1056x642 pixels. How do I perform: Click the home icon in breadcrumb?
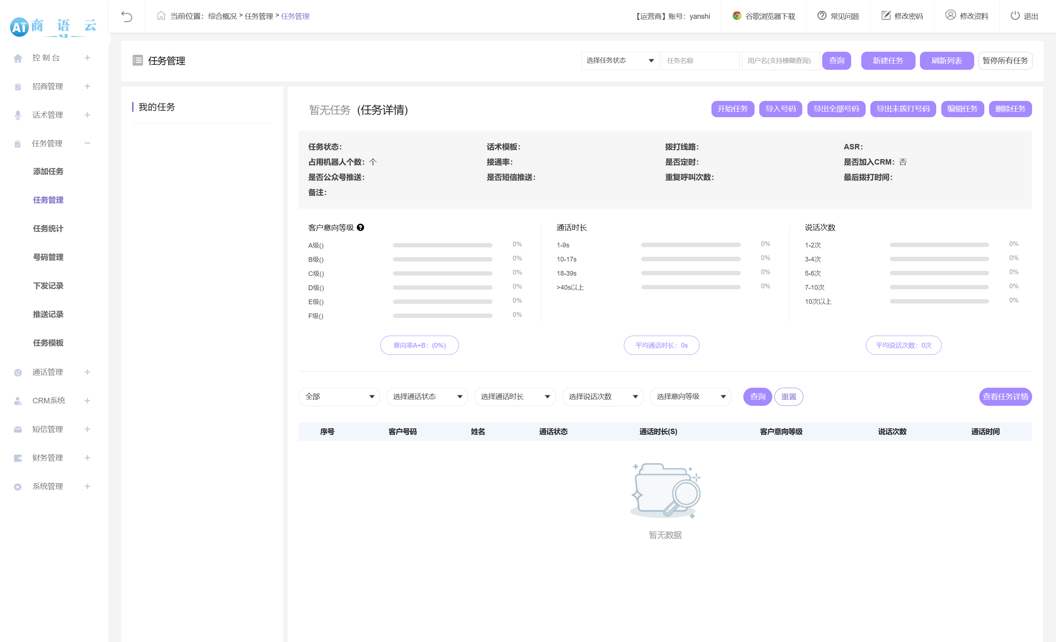tap(161, 16)
